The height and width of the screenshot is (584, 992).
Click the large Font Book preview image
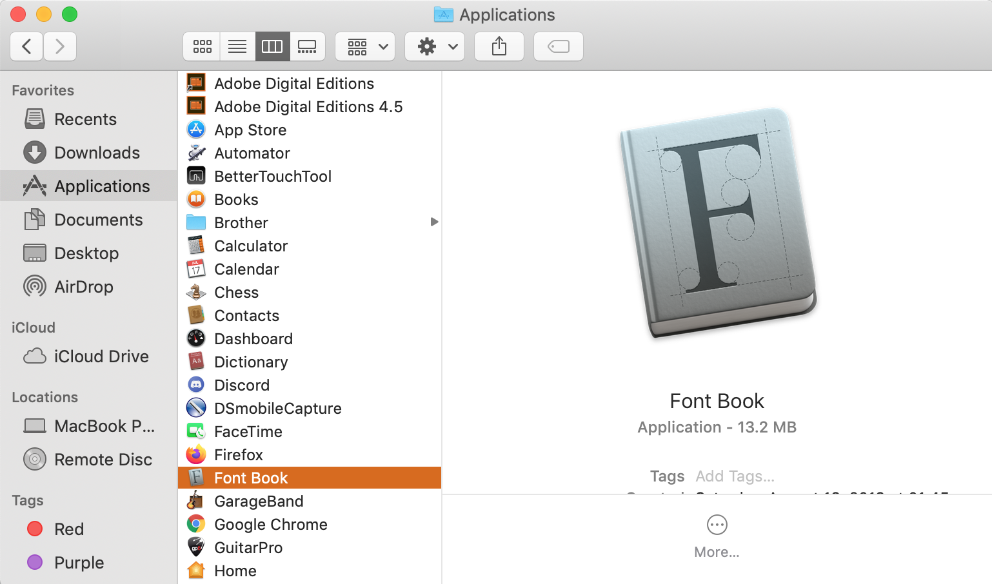pos(717,223)
